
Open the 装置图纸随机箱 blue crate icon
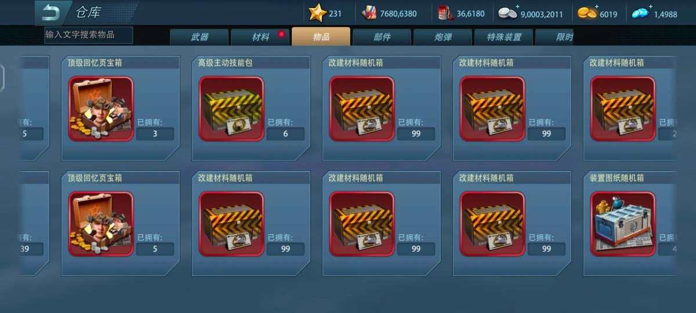[623, 224]
